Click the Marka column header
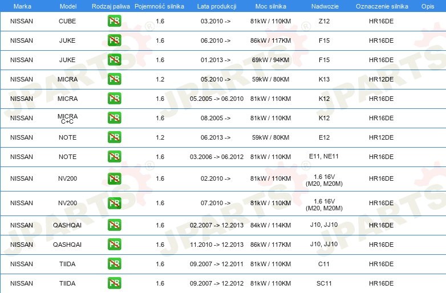The height and width of the screenshot is (293, 446). click(22, 6)
